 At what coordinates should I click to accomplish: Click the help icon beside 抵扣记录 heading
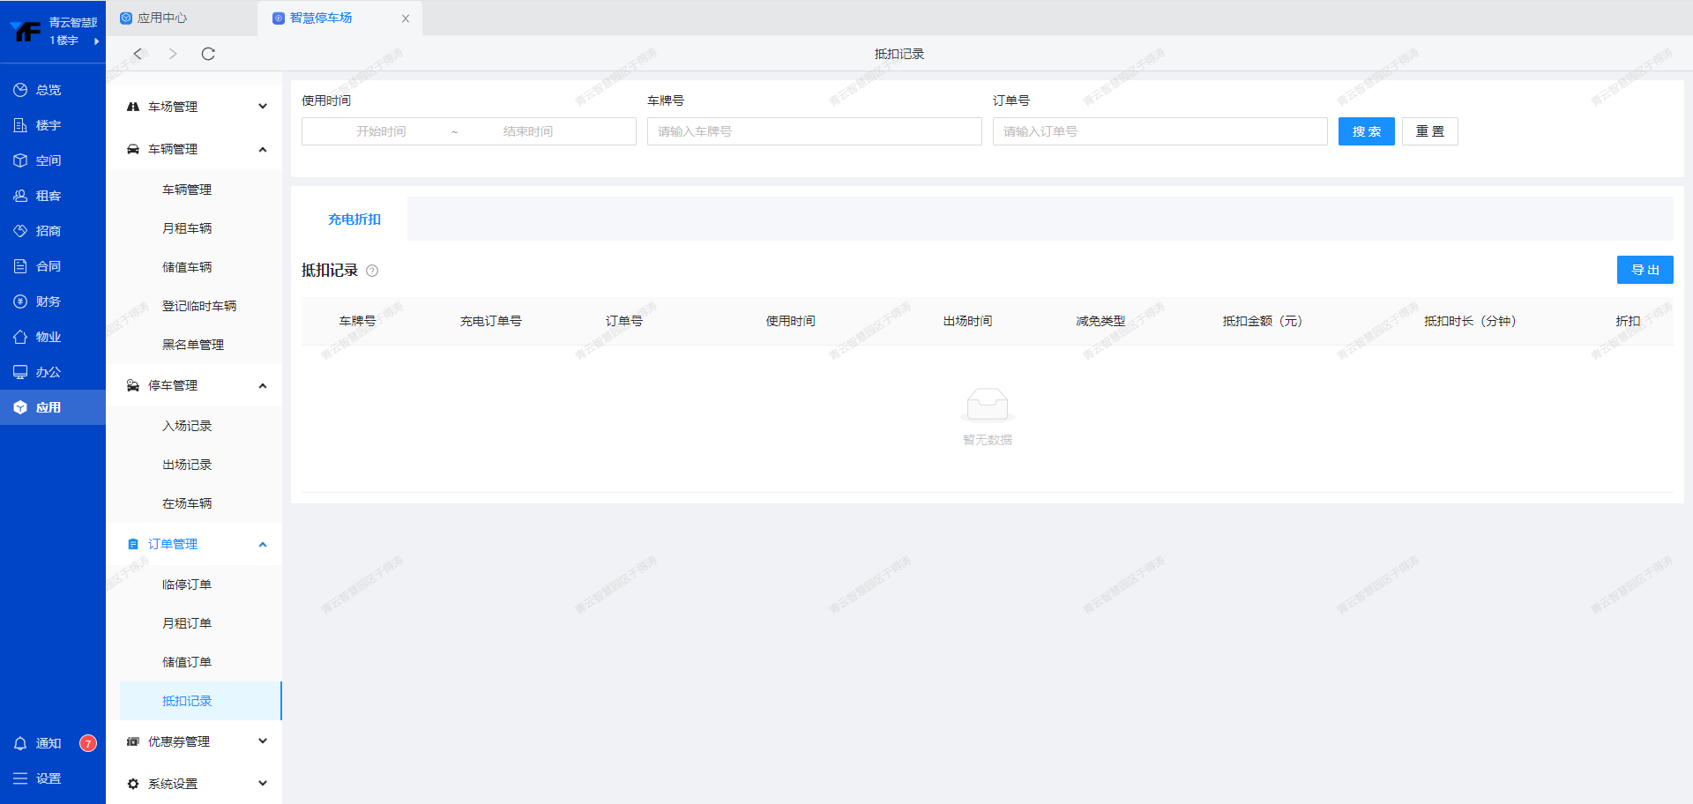tap(372, 271)
